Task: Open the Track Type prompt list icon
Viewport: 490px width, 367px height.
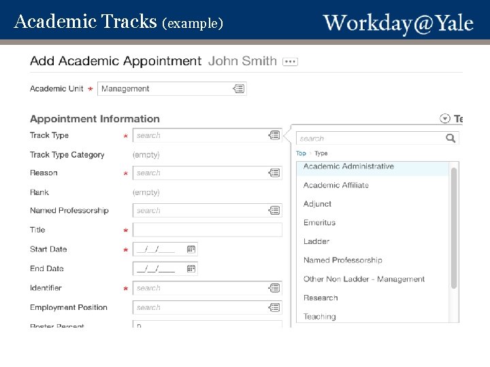Action: (274, 135)
